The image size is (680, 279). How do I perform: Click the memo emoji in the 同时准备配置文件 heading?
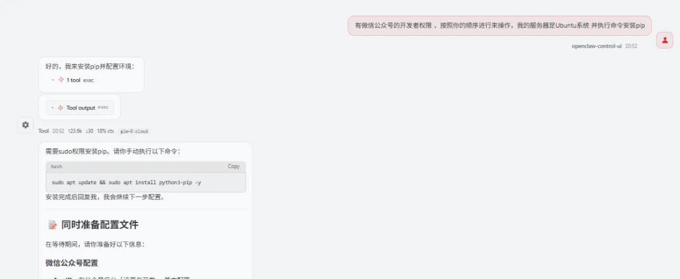52,225
